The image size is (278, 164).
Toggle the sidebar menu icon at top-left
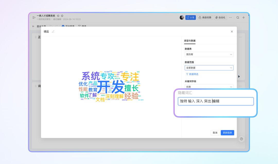pos(34,18)
